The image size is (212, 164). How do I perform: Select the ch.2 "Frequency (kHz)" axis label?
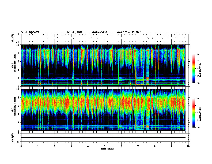tap(15, 107)
